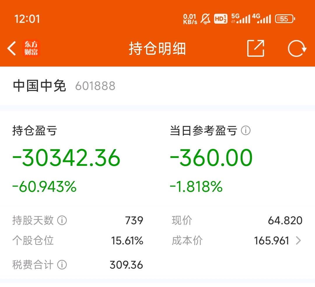The image size is (315, 287).
Task: Tap the back arrow icon
Action: 12,48
